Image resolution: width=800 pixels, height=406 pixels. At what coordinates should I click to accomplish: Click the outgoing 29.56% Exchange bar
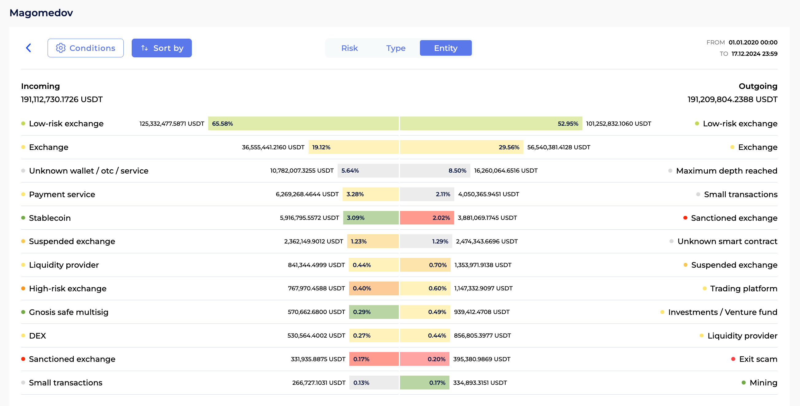point(461,147)
